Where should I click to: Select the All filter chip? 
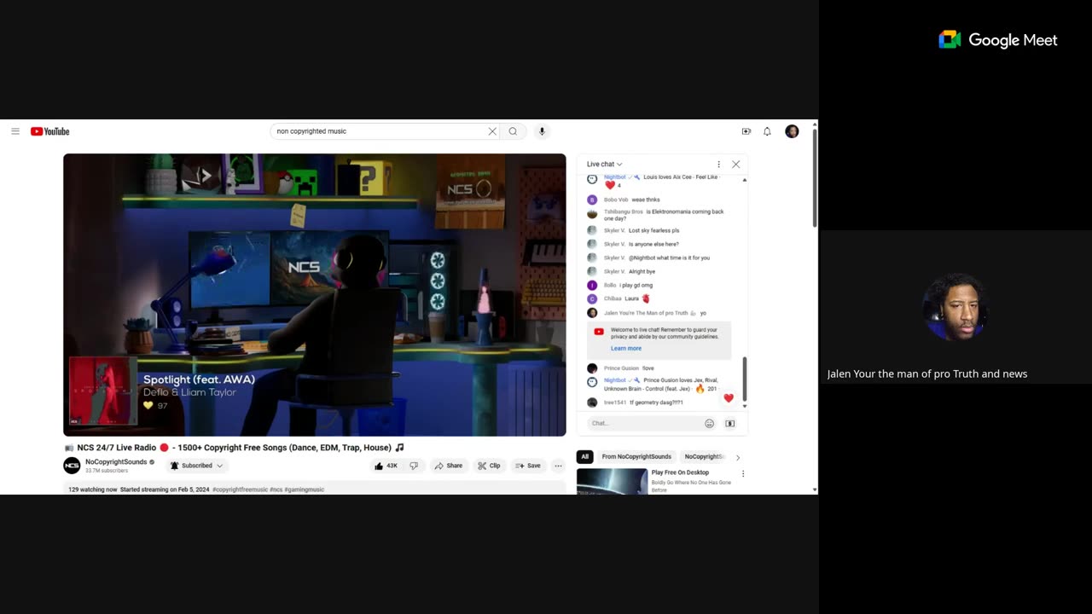click(584, 456)
